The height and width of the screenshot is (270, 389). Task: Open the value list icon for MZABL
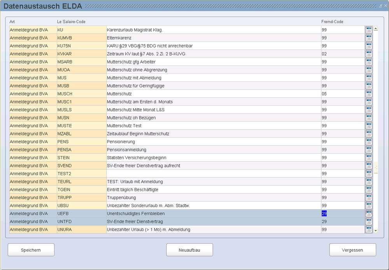point(369,134)
